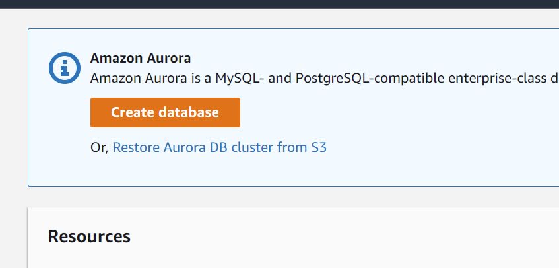Click the "Or," text before restore link
The height and width of the screenshot is (268, 559).
point(99,147)
